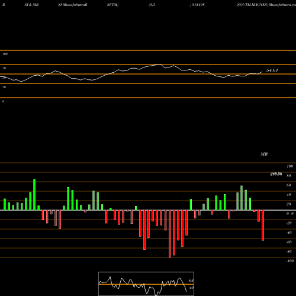Click the MR axis label 60
The width and height of the screenshot is (296, 296).
(x=289, y=185)
